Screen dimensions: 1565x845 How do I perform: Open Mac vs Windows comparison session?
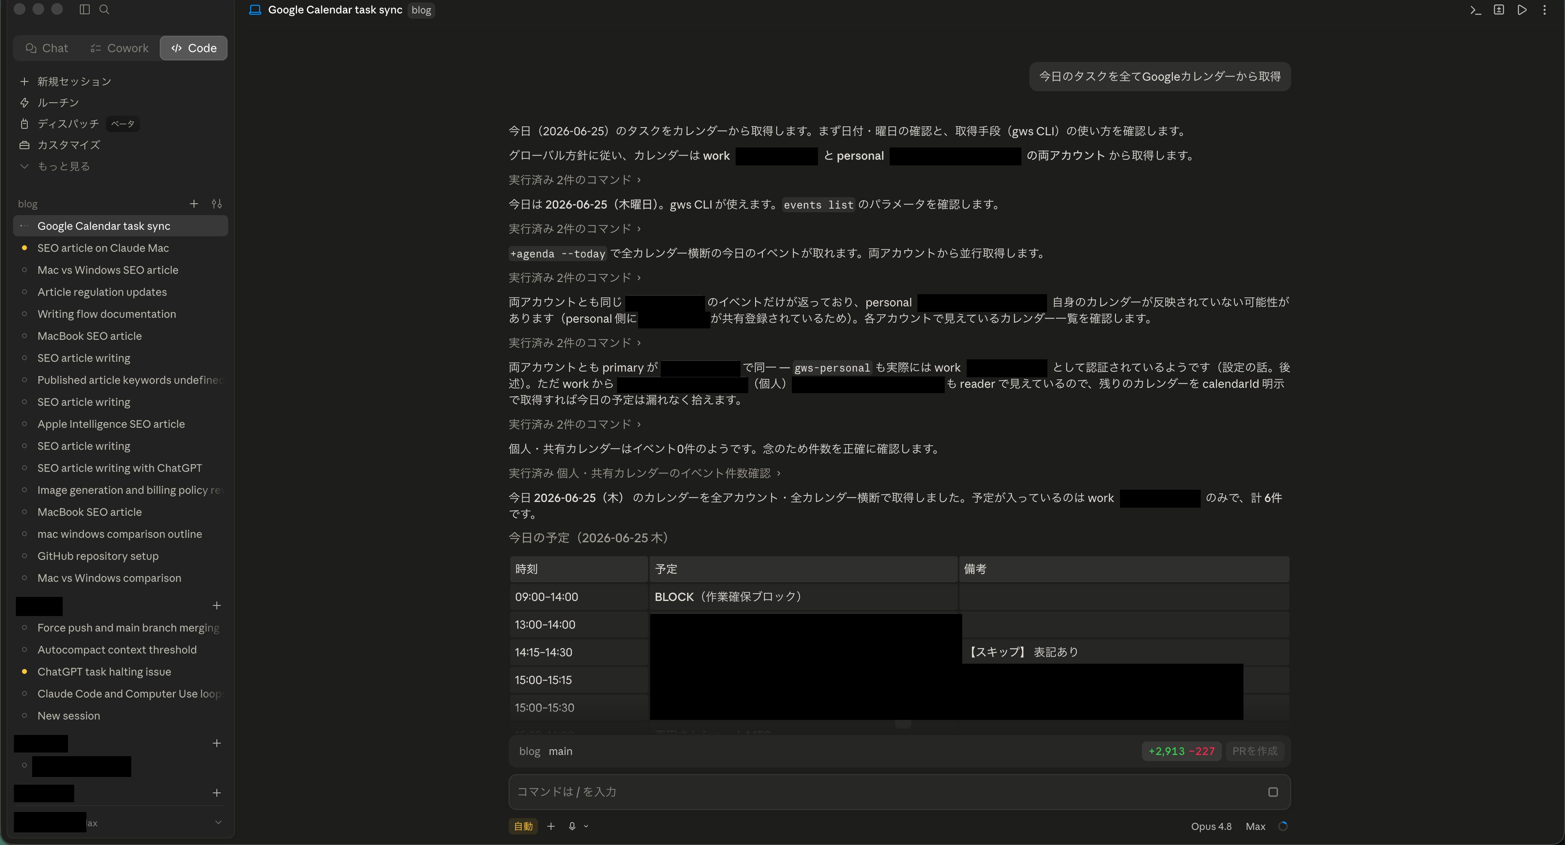coord(121,578)
